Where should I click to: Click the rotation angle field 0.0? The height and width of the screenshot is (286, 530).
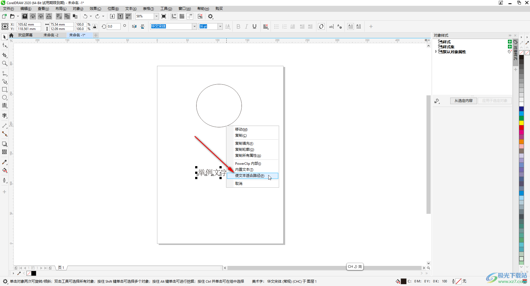[x=114, y=26]
